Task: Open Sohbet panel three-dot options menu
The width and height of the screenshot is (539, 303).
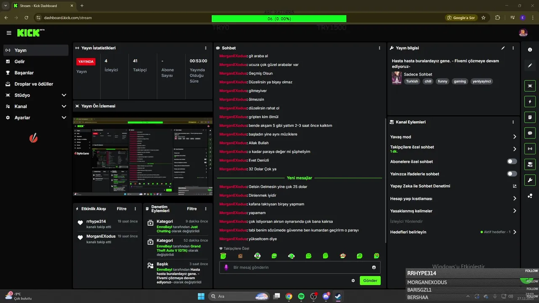Action: coord(379,48)
